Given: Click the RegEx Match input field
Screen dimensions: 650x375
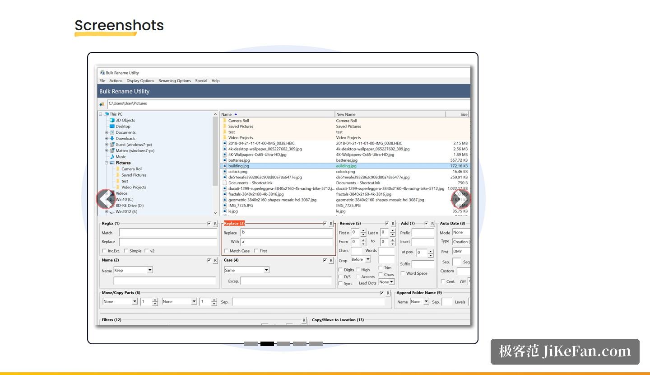Looking at the screenshot, I should click(168, 233).
